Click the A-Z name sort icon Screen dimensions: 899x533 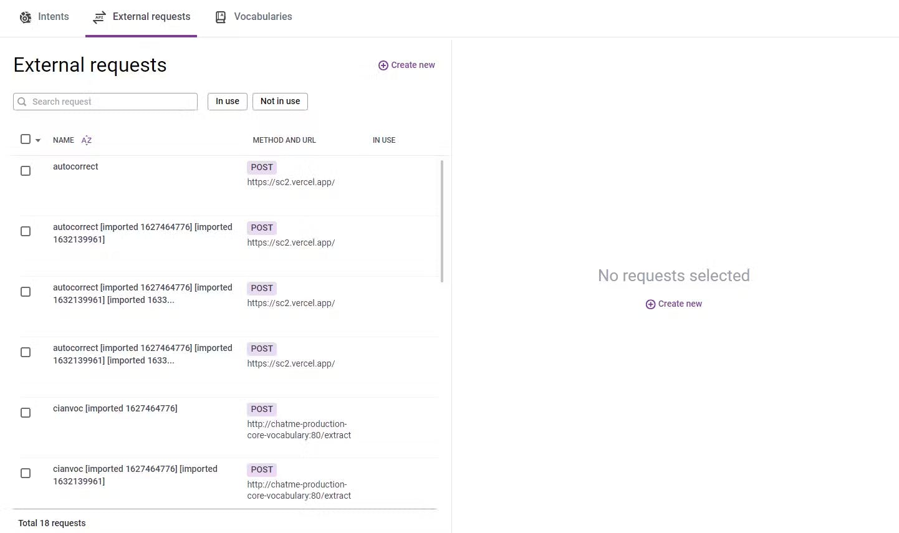pos(87,140)
